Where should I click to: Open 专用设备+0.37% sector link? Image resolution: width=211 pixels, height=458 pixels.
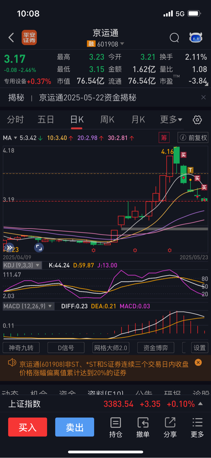(x=27, y=81)
